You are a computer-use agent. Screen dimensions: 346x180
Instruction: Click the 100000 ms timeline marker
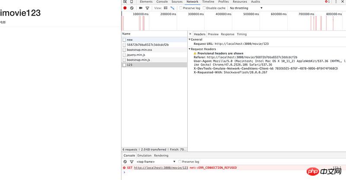(141, 14)
